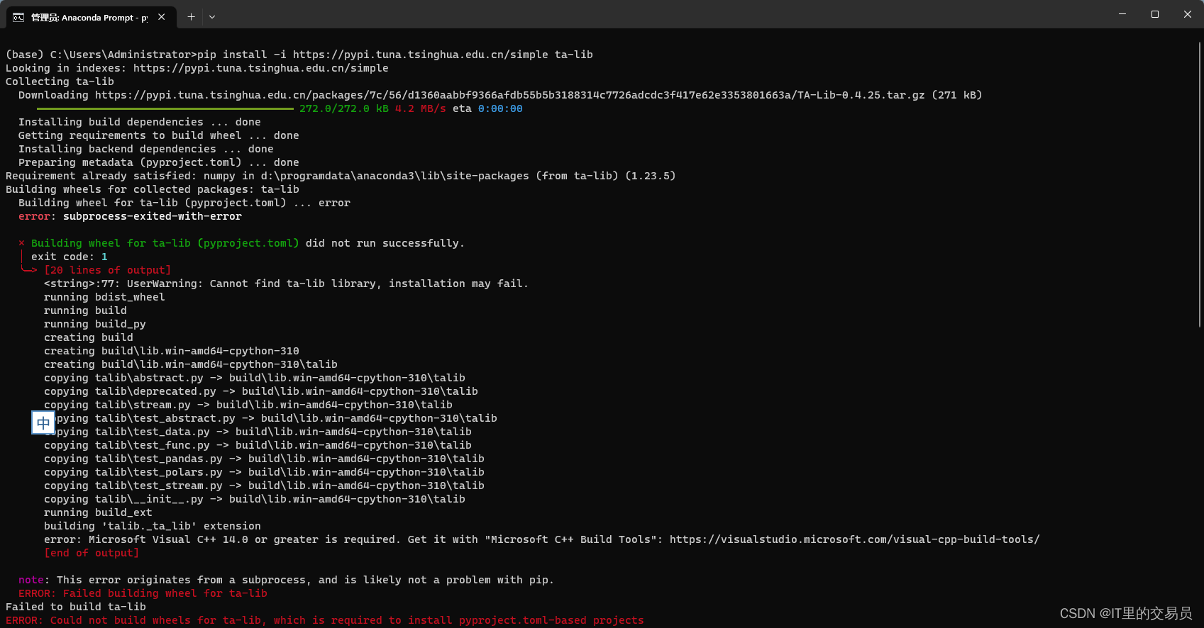This screenshot has height=628, width=1204.
Task: Click 'exit code: 1' line
Action: pos(70,257)
